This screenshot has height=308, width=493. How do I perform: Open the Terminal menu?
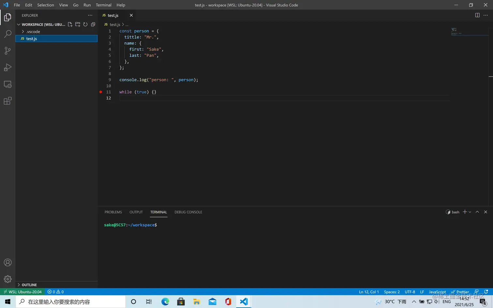click(x=104, y=5)
